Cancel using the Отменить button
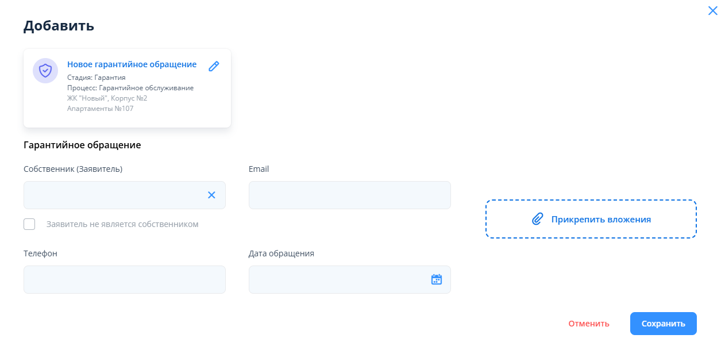 point(589,324)
